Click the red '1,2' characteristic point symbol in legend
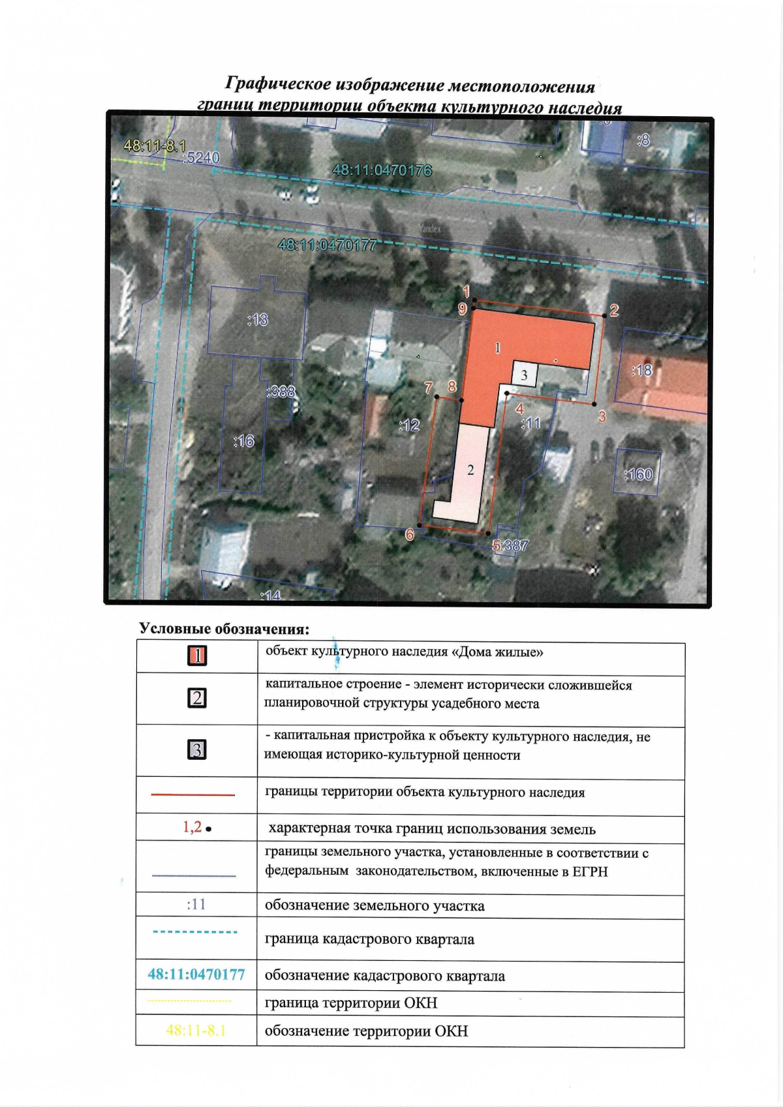Screen dimensions: 783x1107 [197, 828]
